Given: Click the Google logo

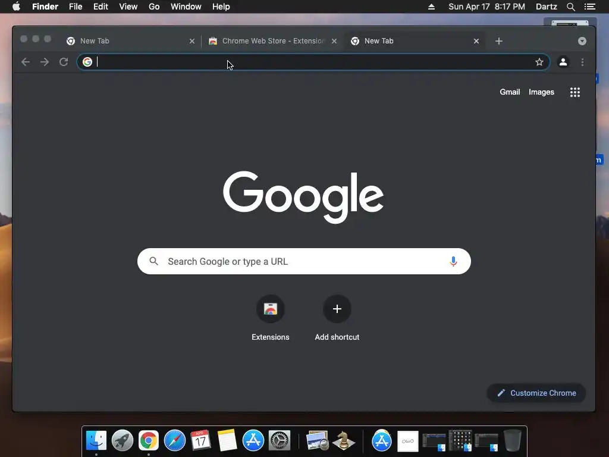Looking at the screenshot, I should (303, 197).
